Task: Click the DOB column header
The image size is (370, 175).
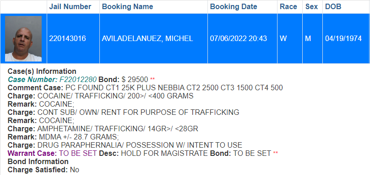Action: tap(333, 6)
